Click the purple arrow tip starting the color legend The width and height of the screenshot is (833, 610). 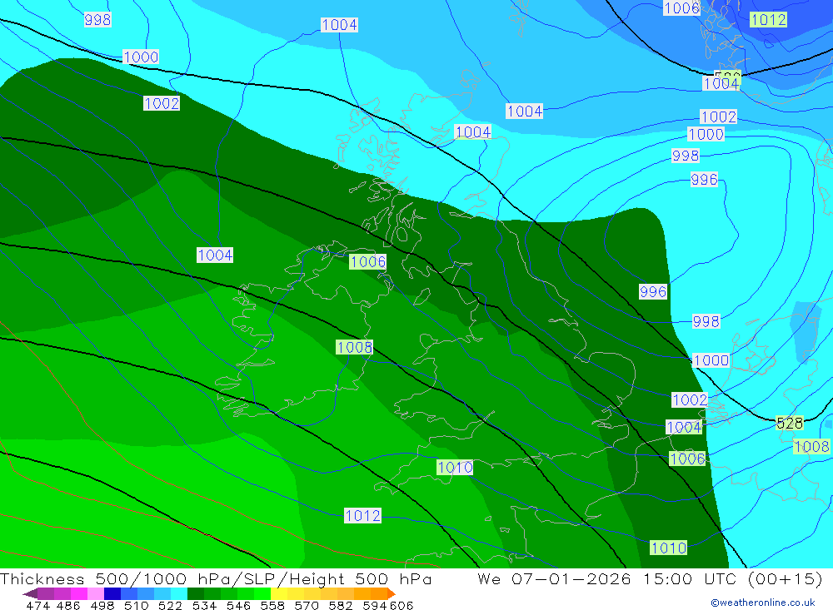[x=30, y=593]
